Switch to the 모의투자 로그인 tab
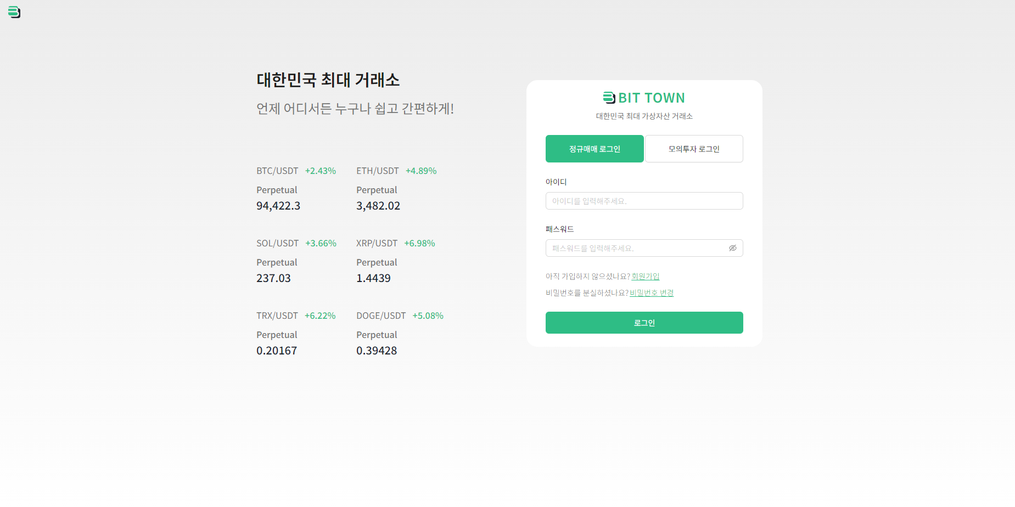Image resolution: width=1015 pixels, height=507 pixels. click(x=694, y=149)
